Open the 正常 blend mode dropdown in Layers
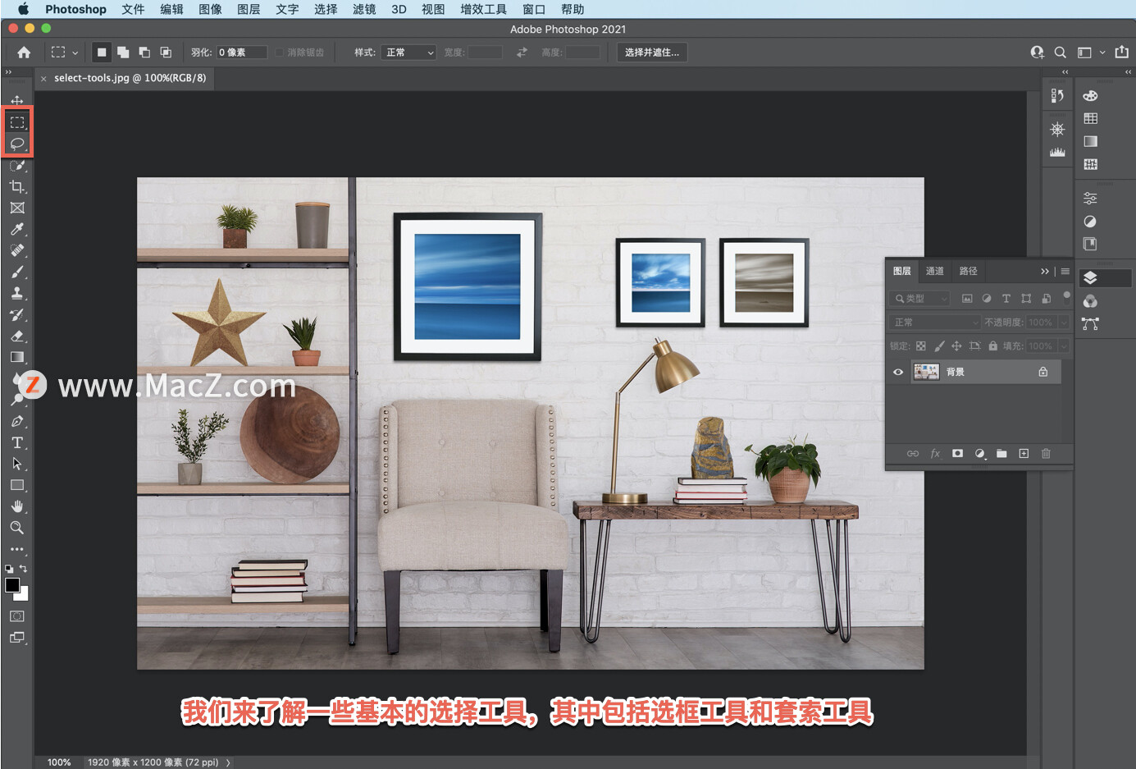 [x=934, y=323]
